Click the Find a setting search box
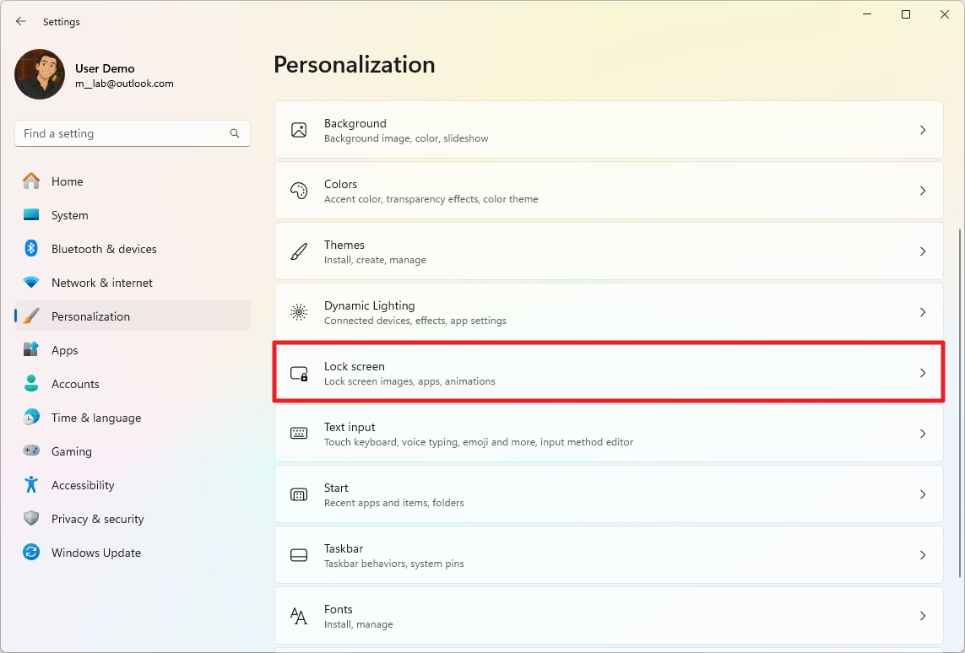The width and height of the screenshot is (965, 653). pos(122,133)
